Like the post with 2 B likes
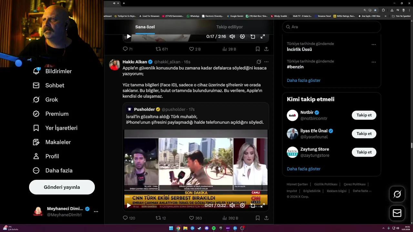 click(195, 49)
